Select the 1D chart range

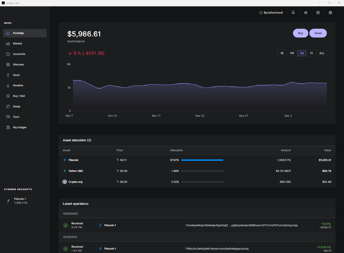[x=282, y=53]
